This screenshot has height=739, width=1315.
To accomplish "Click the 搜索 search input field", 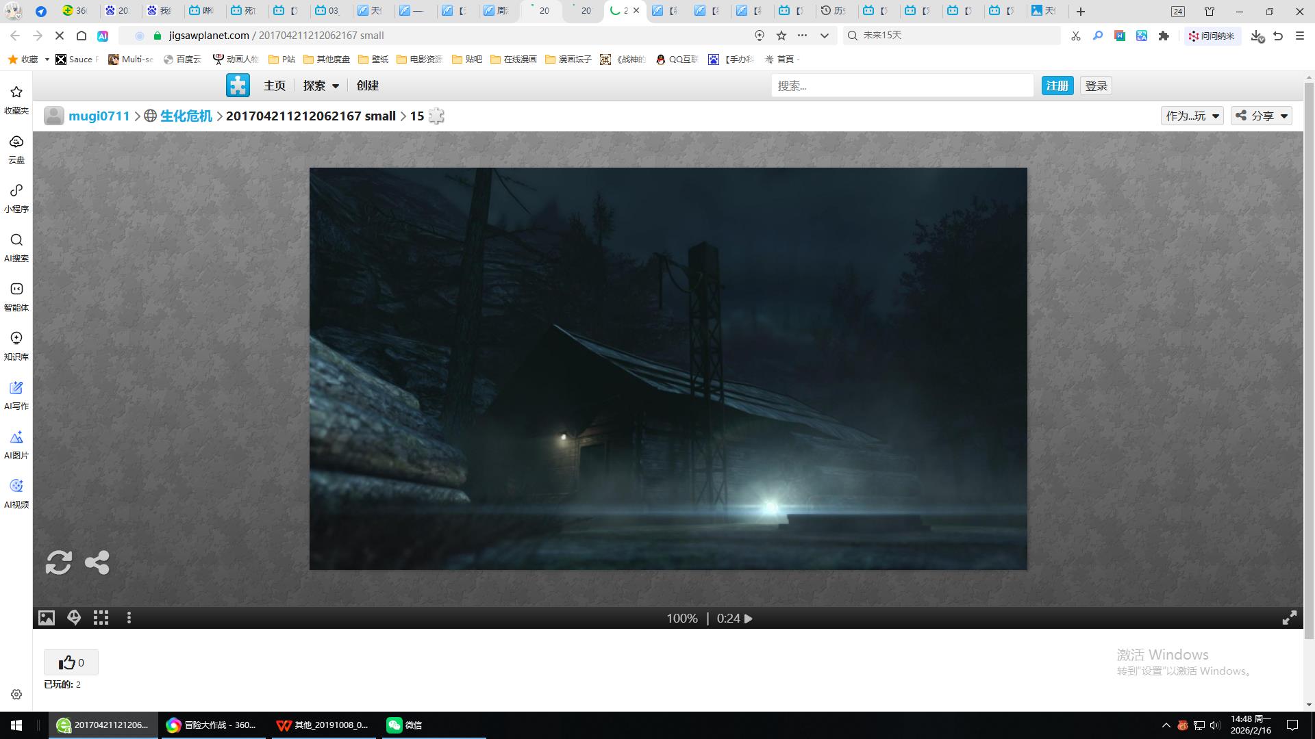I will point(901,86).
